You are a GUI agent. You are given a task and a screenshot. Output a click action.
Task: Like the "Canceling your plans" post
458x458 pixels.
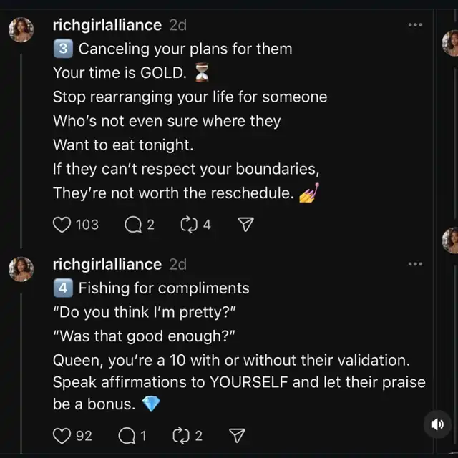62,225
